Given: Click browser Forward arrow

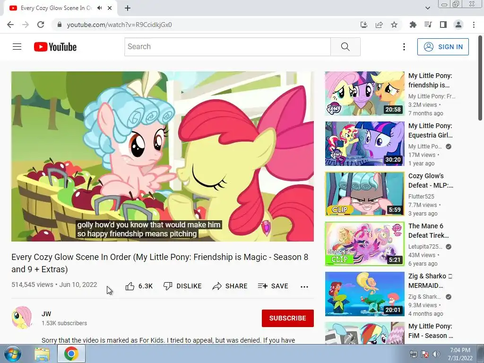Looking at the screenshot, I should [26, 25].
